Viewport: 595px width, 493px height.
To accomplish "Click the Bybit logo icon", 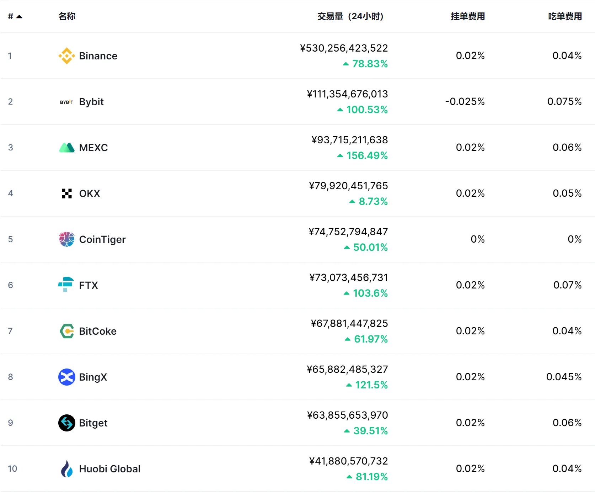I will (66, 102).
